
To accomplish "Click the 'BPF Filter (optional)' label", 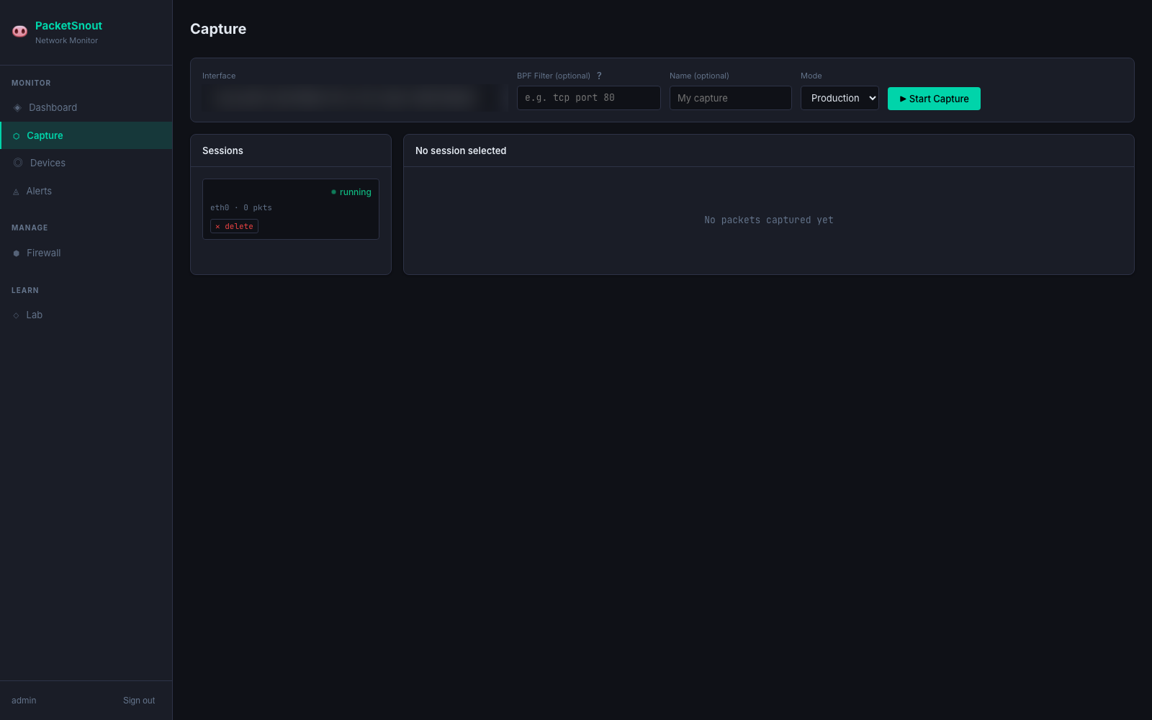I will point(554,76).
